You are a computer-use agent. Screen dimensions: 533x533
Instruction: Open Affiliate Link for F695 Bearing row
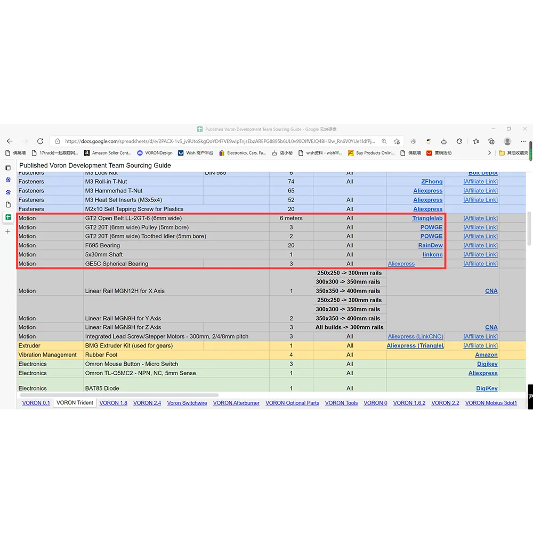point(480,245)
